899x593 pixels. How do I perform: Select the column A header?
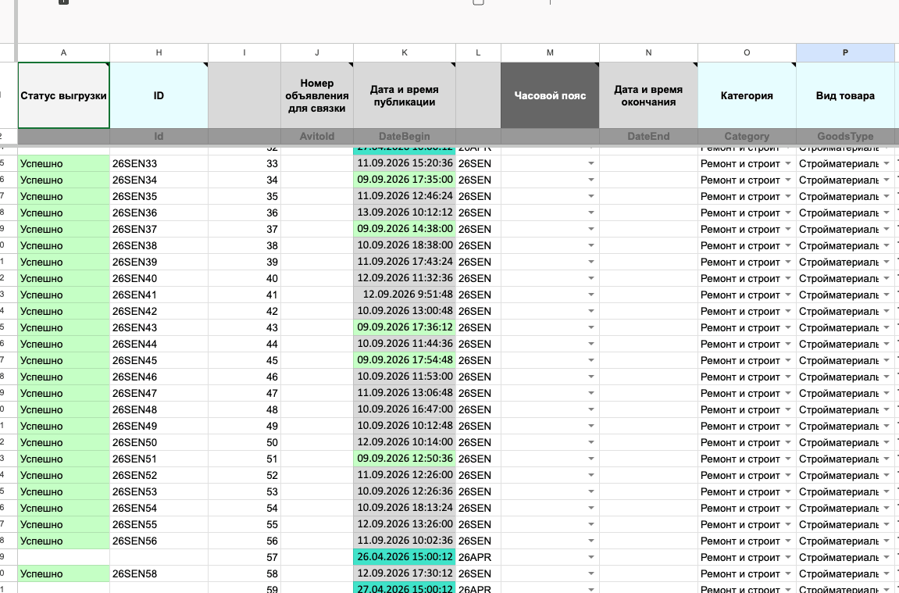[x=63, y=53]
